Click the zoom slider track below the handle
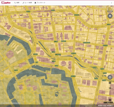114x107 pixels. click(110, 94)
